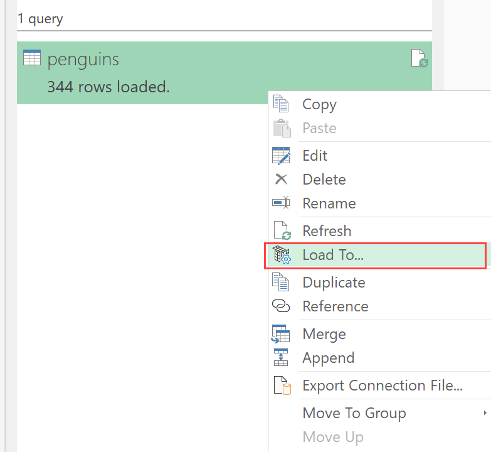The height and width of the screenshot is (452, 491).
Task: Click refresh icon beside penguins query
Action: click(420, 58)
